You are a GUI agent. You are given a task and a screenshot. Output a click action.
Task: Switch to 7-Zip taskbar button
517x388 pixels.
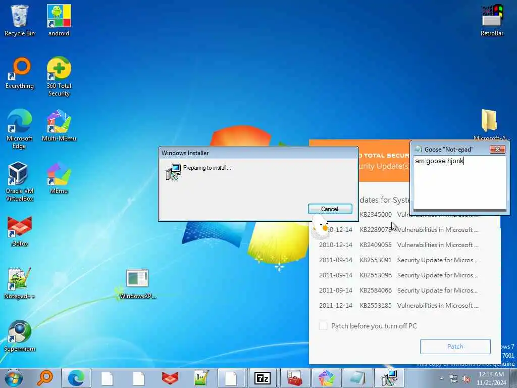click(x=263, y=378)
